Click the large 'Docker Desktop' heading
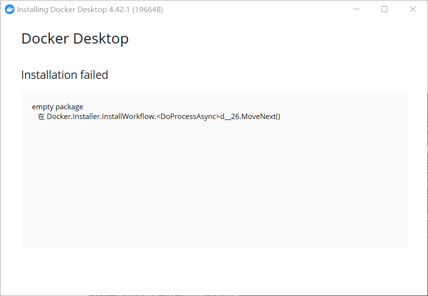 [75, 39]
